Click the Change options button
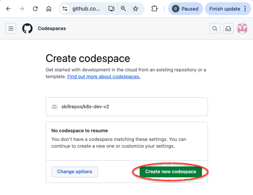Viewport: 253px width, 195px height. coord(75,172)
